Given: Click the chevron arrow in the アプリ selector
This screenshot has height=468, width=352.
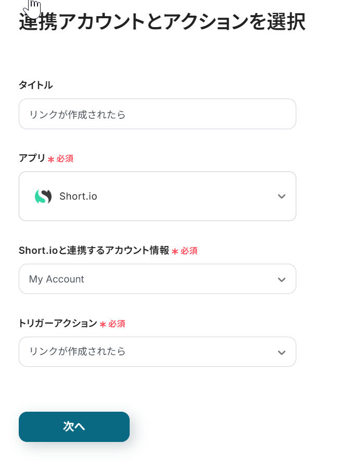Looking at the screenshot, I should 282,196.
